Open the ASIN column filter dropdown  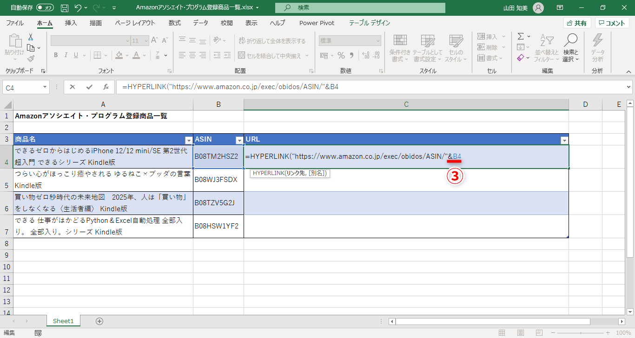coord(239,140)
